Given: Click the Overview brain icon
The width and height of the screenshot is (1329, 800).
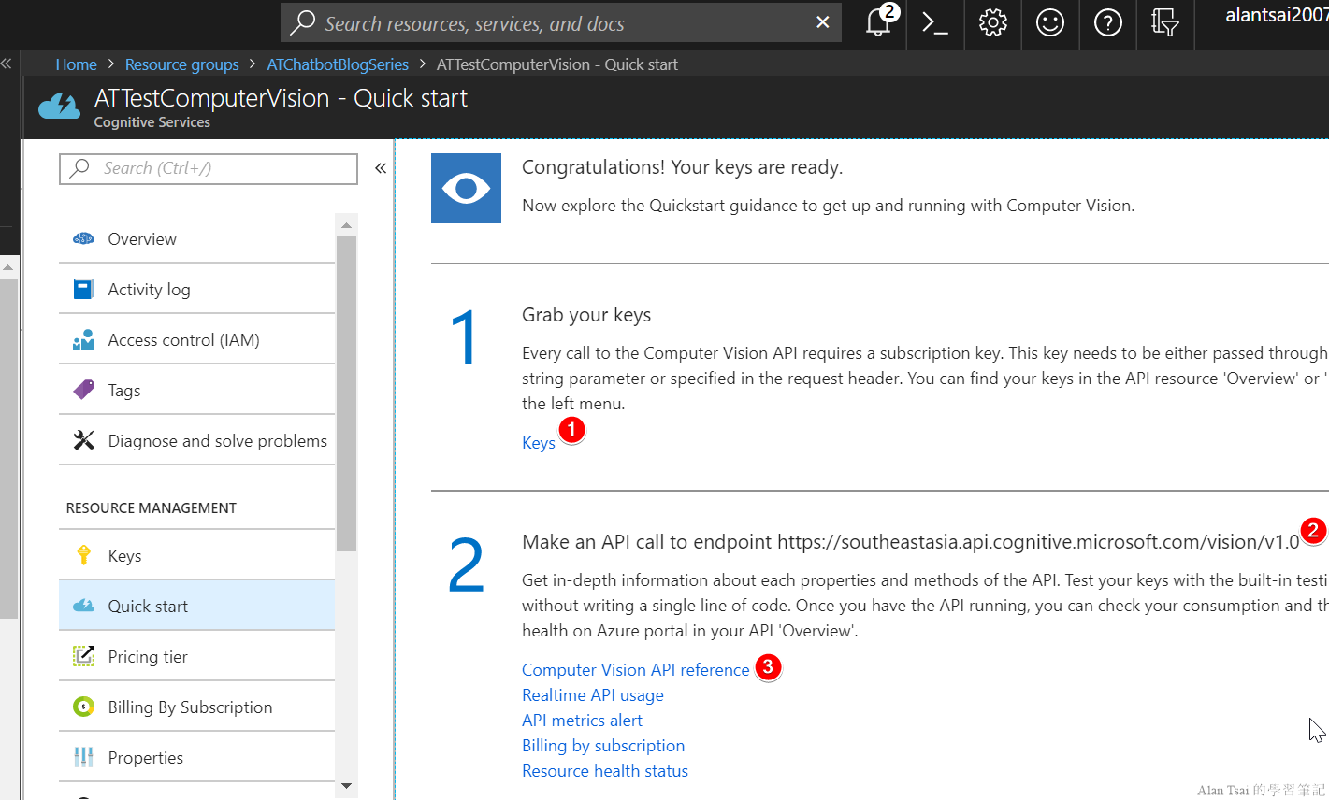Looking at the screenshot, I should pos(83,238).
